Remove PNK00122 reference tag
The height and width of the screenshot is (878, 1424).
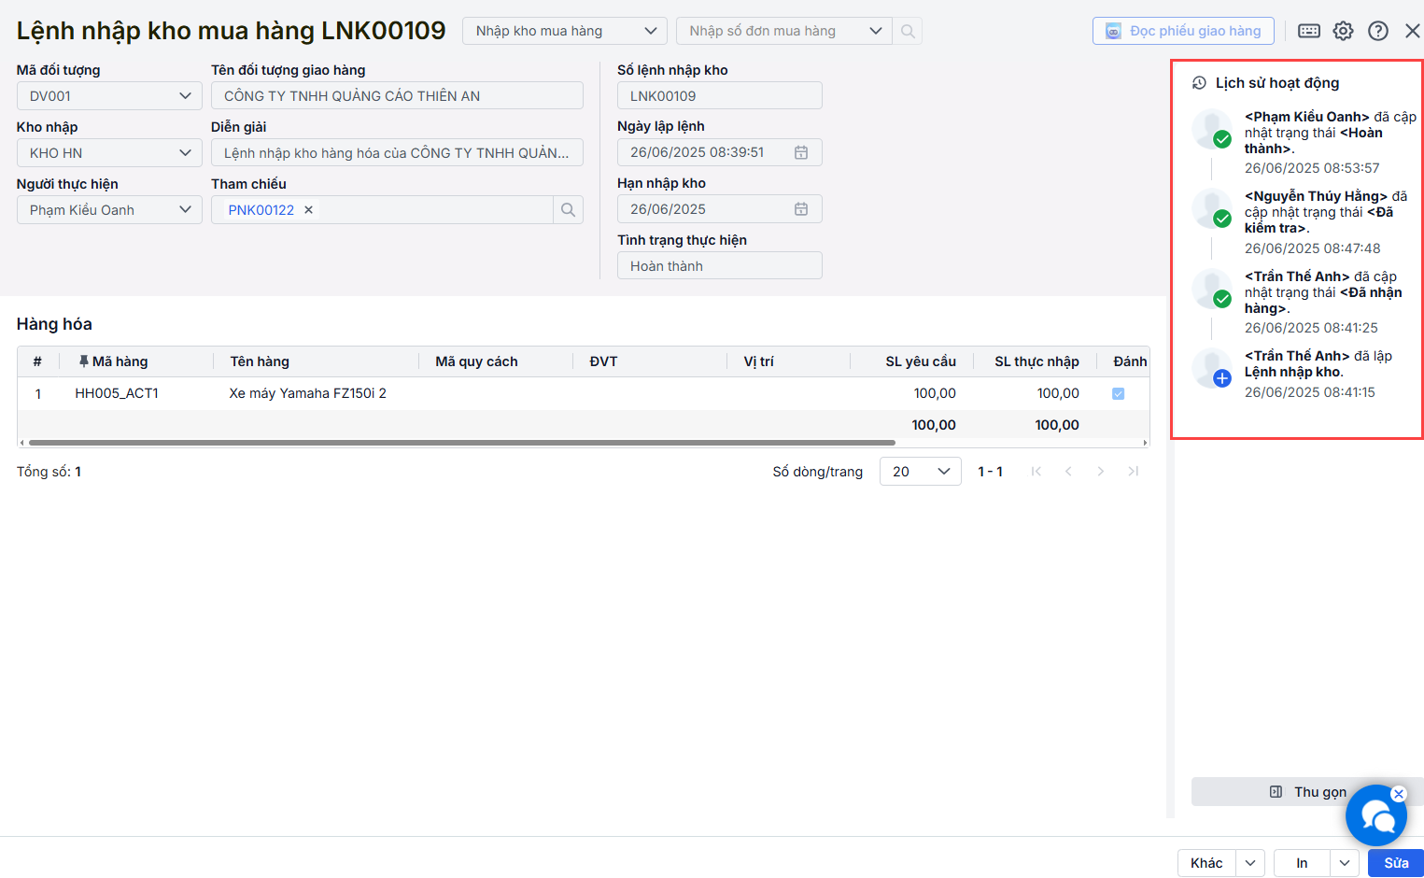pos(309,210)
